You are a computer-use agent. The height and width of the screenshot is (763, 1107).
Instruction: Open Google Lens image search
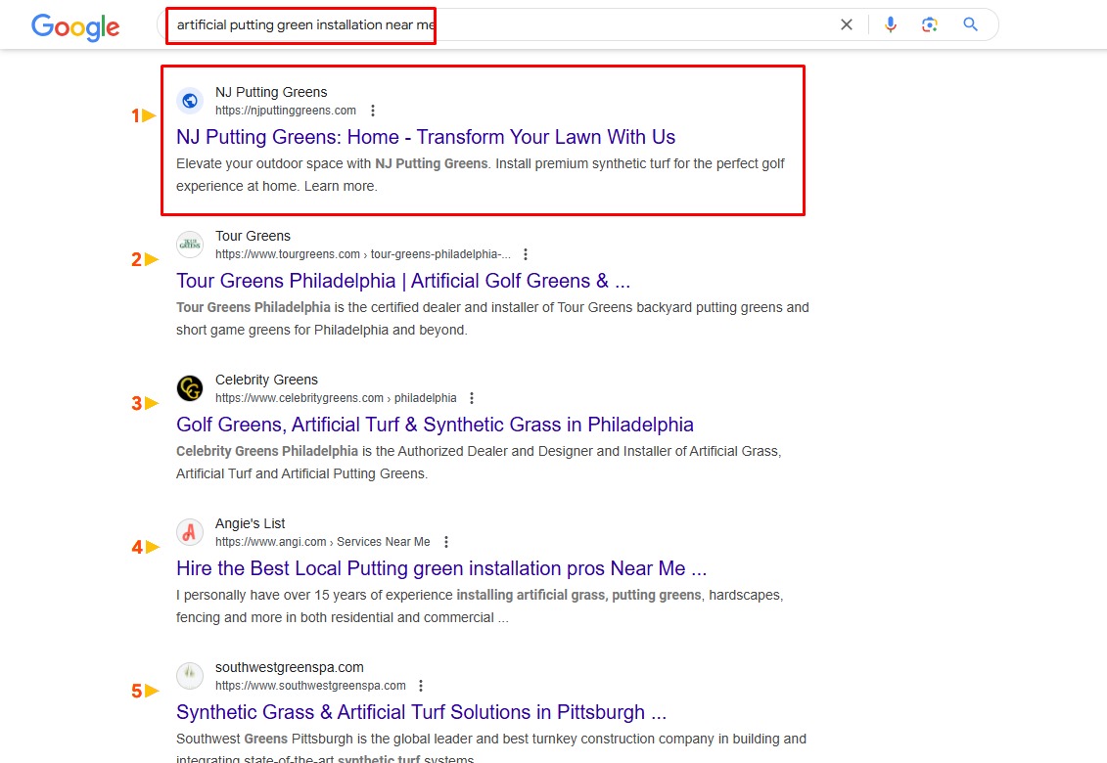(x=930, y=24)
